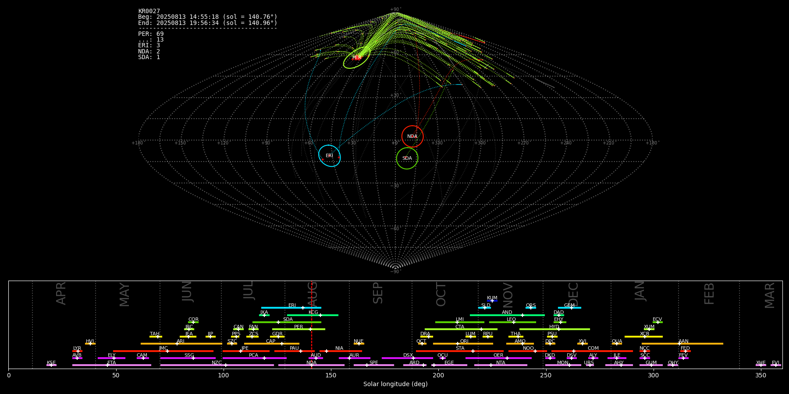Click the CTA shower bar in timeline
This screenshot has height=394, width=789.
click(x=461, y=329)
